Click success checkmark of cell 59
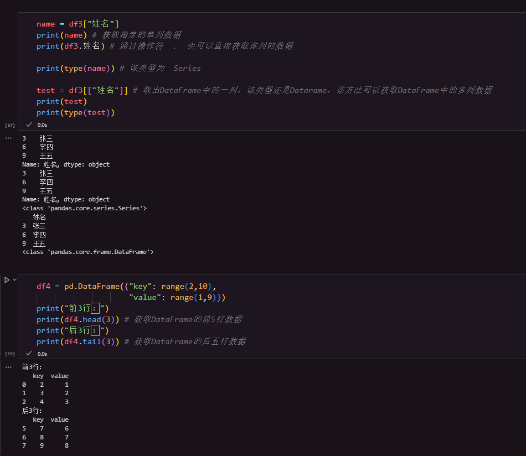 29,354
